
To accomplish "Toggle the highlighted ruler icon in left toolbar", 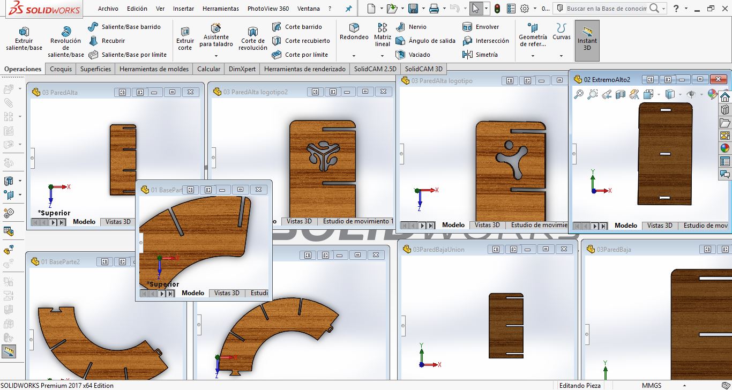I will click(9, 351).
